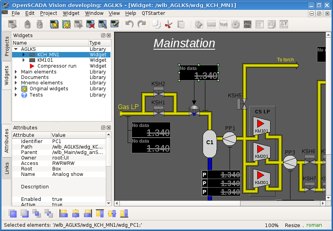Lower selected widget down one level
This screenshot has height=231, width=333.
(x=49, y=213)
